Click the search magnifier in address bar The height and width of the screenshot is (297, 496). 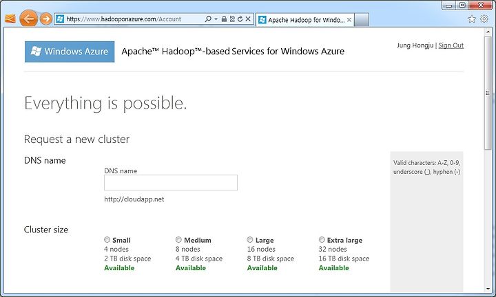208,19
